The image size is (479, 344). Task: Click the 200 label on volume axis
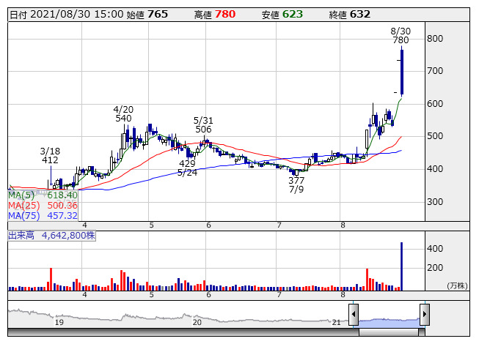click(x=435, y=268)
